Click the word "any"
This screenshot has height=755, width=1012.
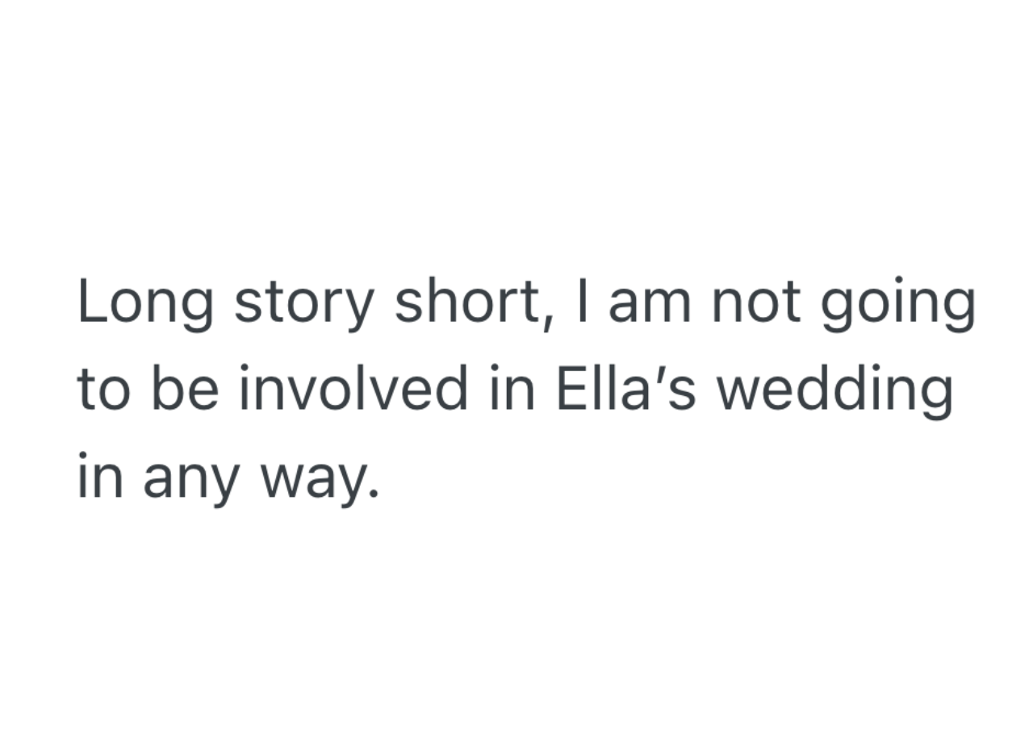coord(190,478)
